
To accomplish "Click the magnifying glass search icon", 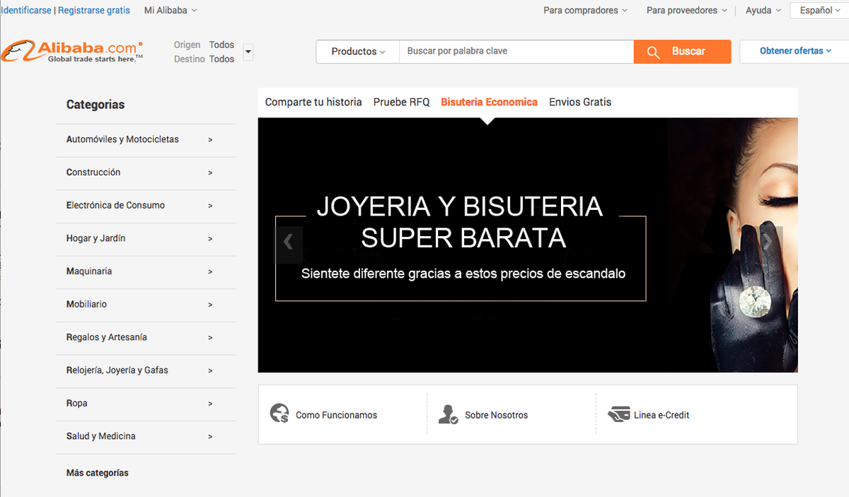I will pyautogui.click(x=652, y=52).
